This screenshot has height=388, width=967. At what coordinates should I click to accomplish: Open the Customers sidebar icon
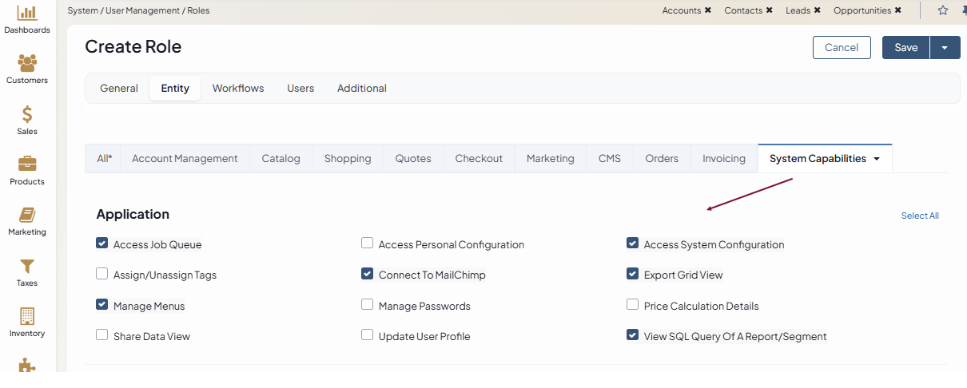point(27,63)
